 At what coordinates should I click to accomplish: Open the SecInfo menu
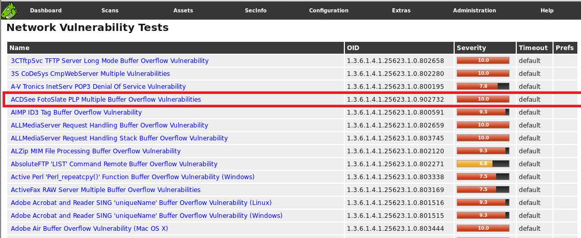click(x=256, y=10)
